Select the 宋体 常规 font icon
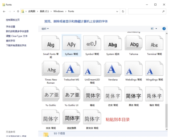The image size is (171, 138). tap(51, 117)
